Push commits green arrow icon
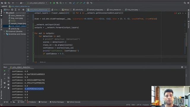The width and height of the screenshot is (190, 107). tap(81, 3)
